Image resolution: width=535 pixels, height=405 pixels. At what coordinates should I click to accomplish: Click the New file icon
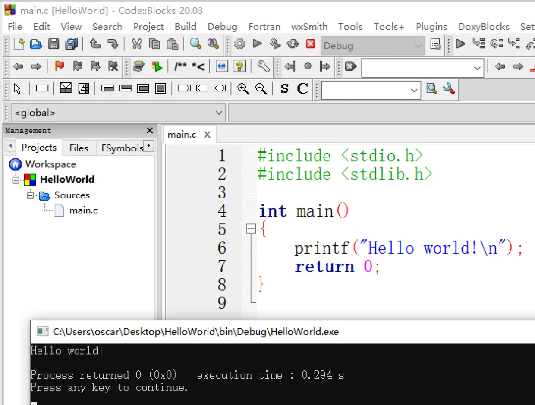(x=19, y=44)
